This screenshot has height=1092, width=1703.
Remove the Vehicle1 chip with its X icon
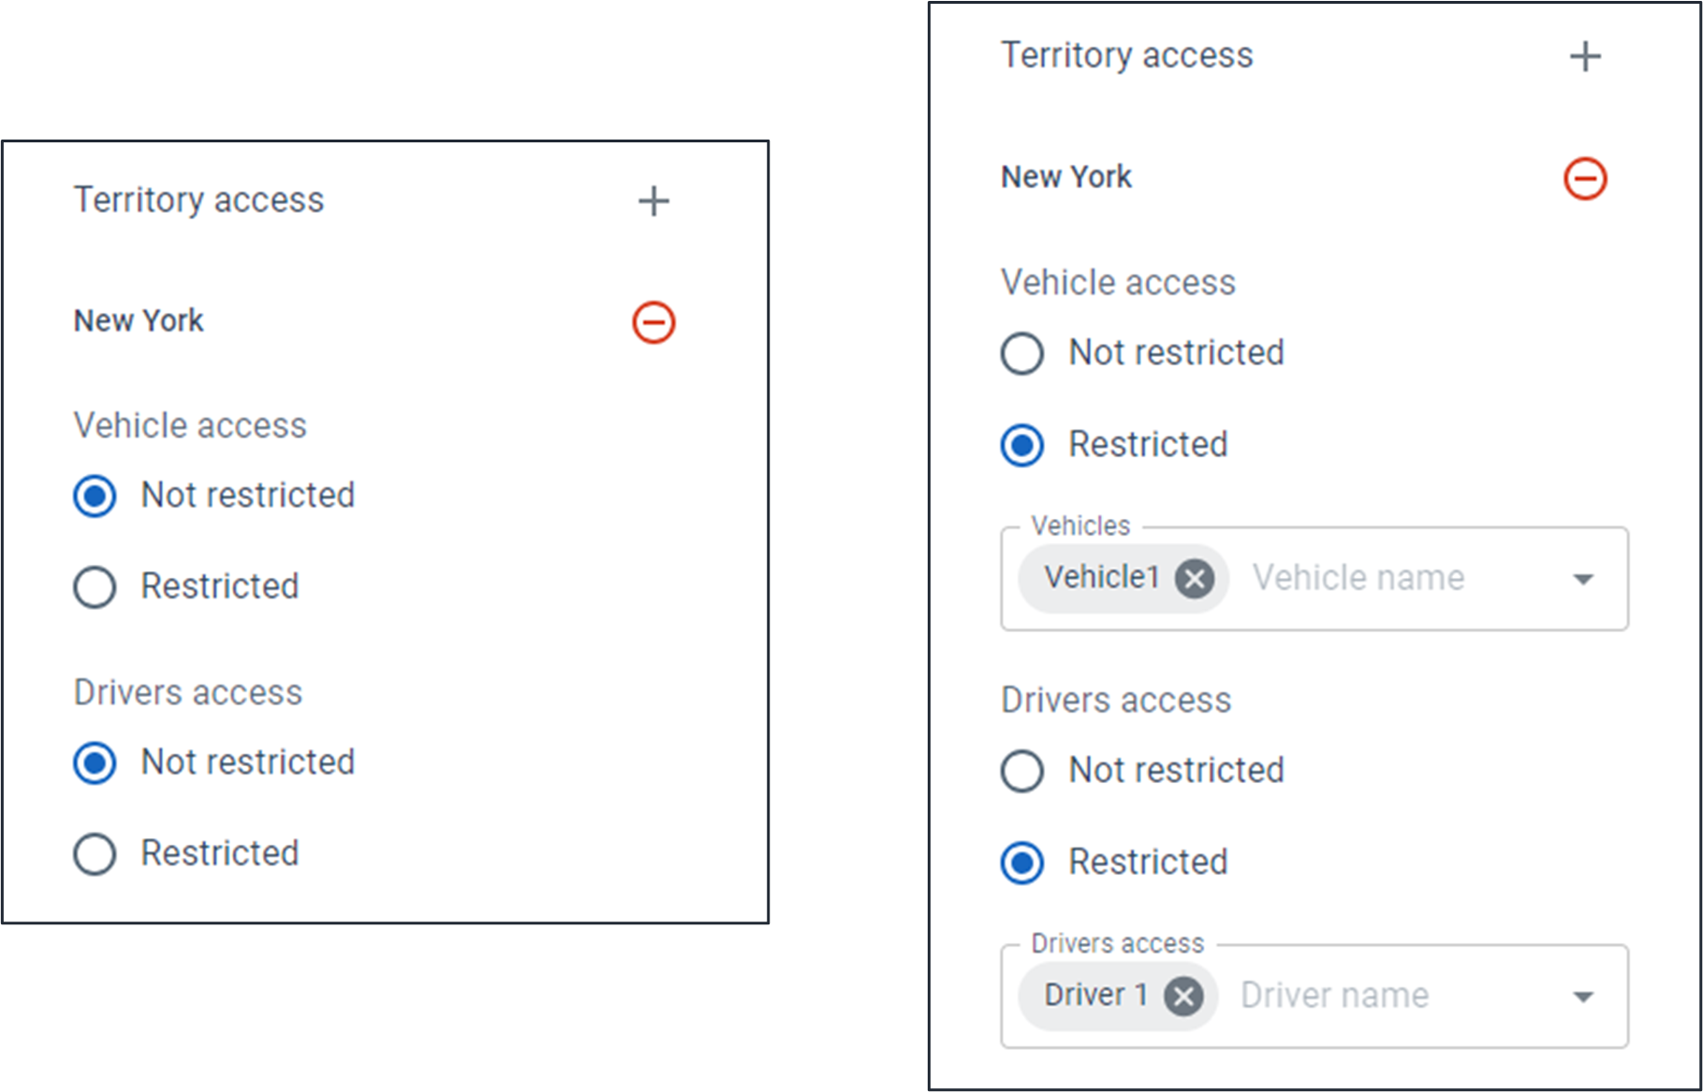click(1196, 579)
